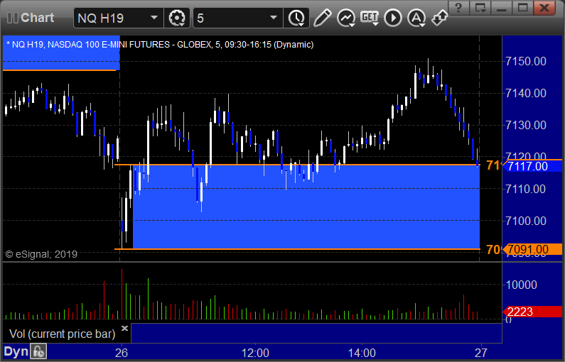The height and width of the screenshot is (362, 565).
Task: Click the 12:00 time axis label
Action: 255,353
